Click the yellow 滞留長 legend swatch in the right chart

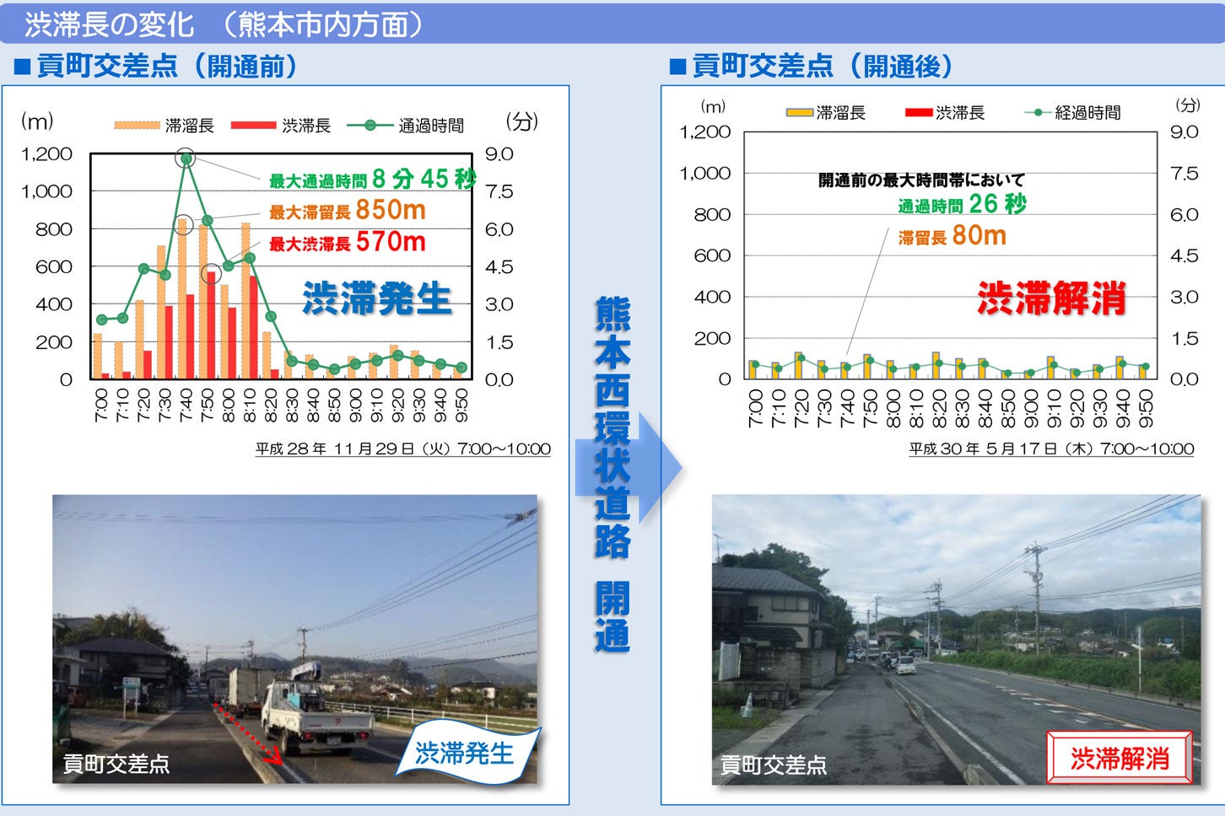click(798, 112)
